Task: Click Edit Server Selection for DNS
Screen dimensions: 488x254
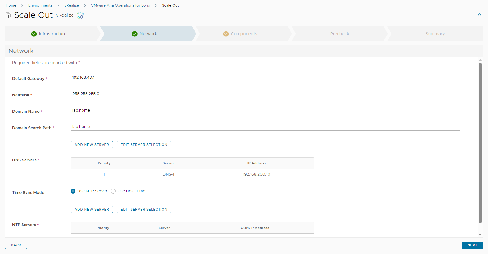Action: pos(144,145)
